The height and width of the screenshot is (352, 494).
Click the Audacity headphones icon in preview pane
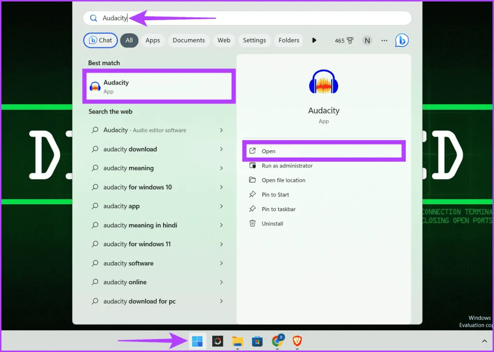click(324, 83)
